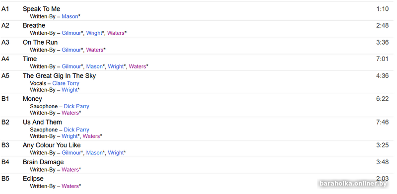Click the Waters link under Money

point(70,113)
